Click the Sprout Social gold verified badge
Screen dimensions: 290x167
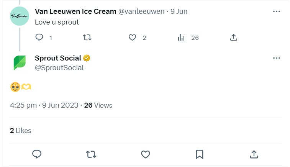87,58
